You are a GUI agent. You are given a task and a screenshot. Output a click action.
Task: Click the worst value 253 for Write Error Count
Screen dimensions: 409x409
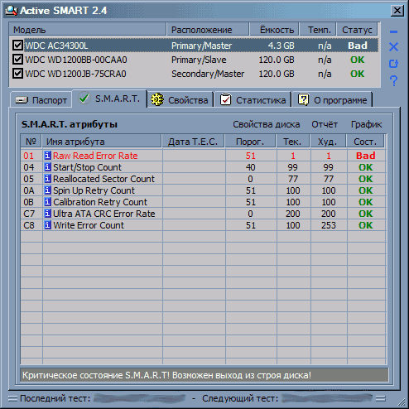pos(329,225)
